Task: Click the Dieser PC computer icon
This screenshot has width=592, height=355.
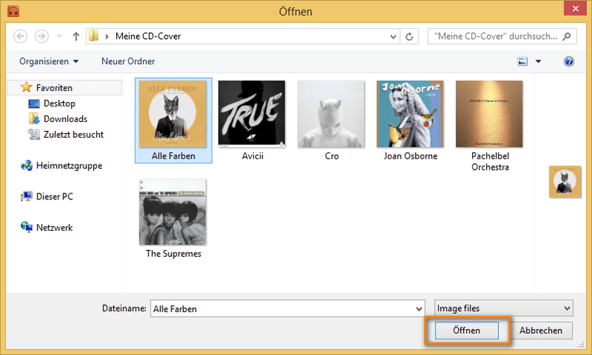Action: [x=26, y=196]
